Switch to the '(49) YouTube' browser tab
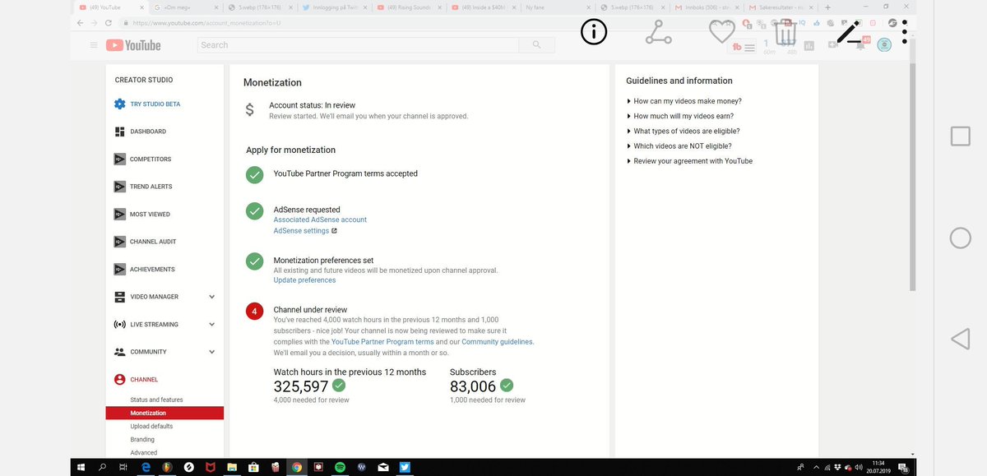 tap(111, 7)
